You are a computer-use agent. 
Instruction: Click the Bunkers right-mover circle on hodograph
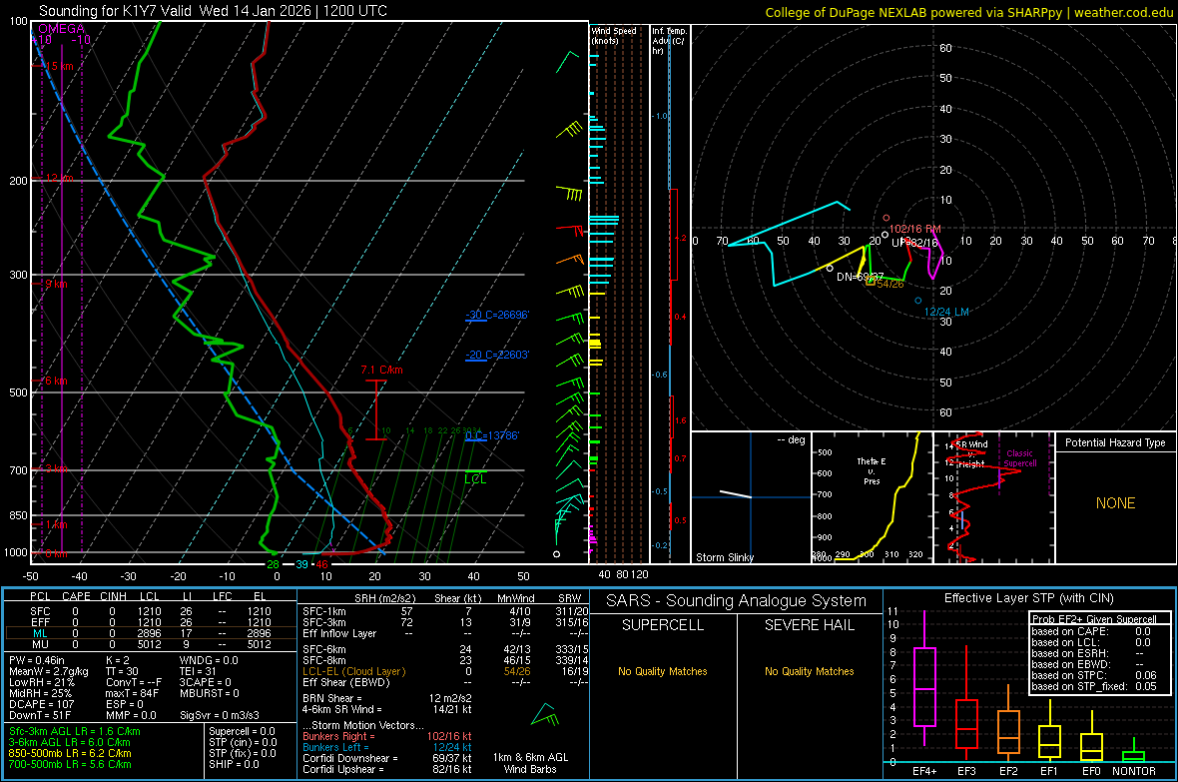tap(886, 218)
